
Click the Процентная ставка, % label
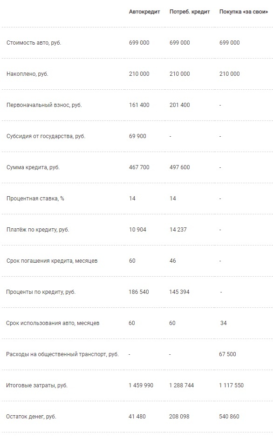point(35,199)
